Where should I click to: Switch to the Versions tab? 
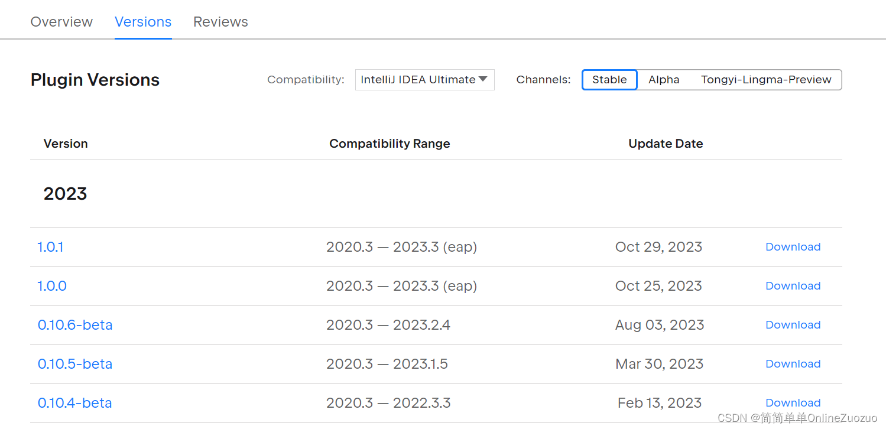tap(143, 22)
